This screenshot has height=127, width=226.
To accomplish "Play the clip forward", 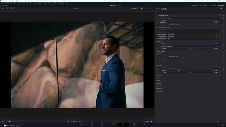I will coord(77,121).
